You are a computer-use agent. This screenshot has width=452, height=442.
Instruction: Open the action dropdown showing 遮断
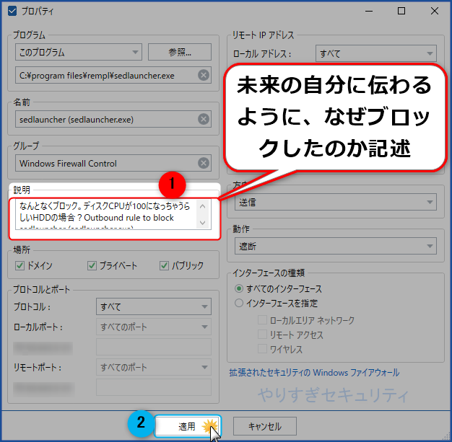tap(336, 246)
